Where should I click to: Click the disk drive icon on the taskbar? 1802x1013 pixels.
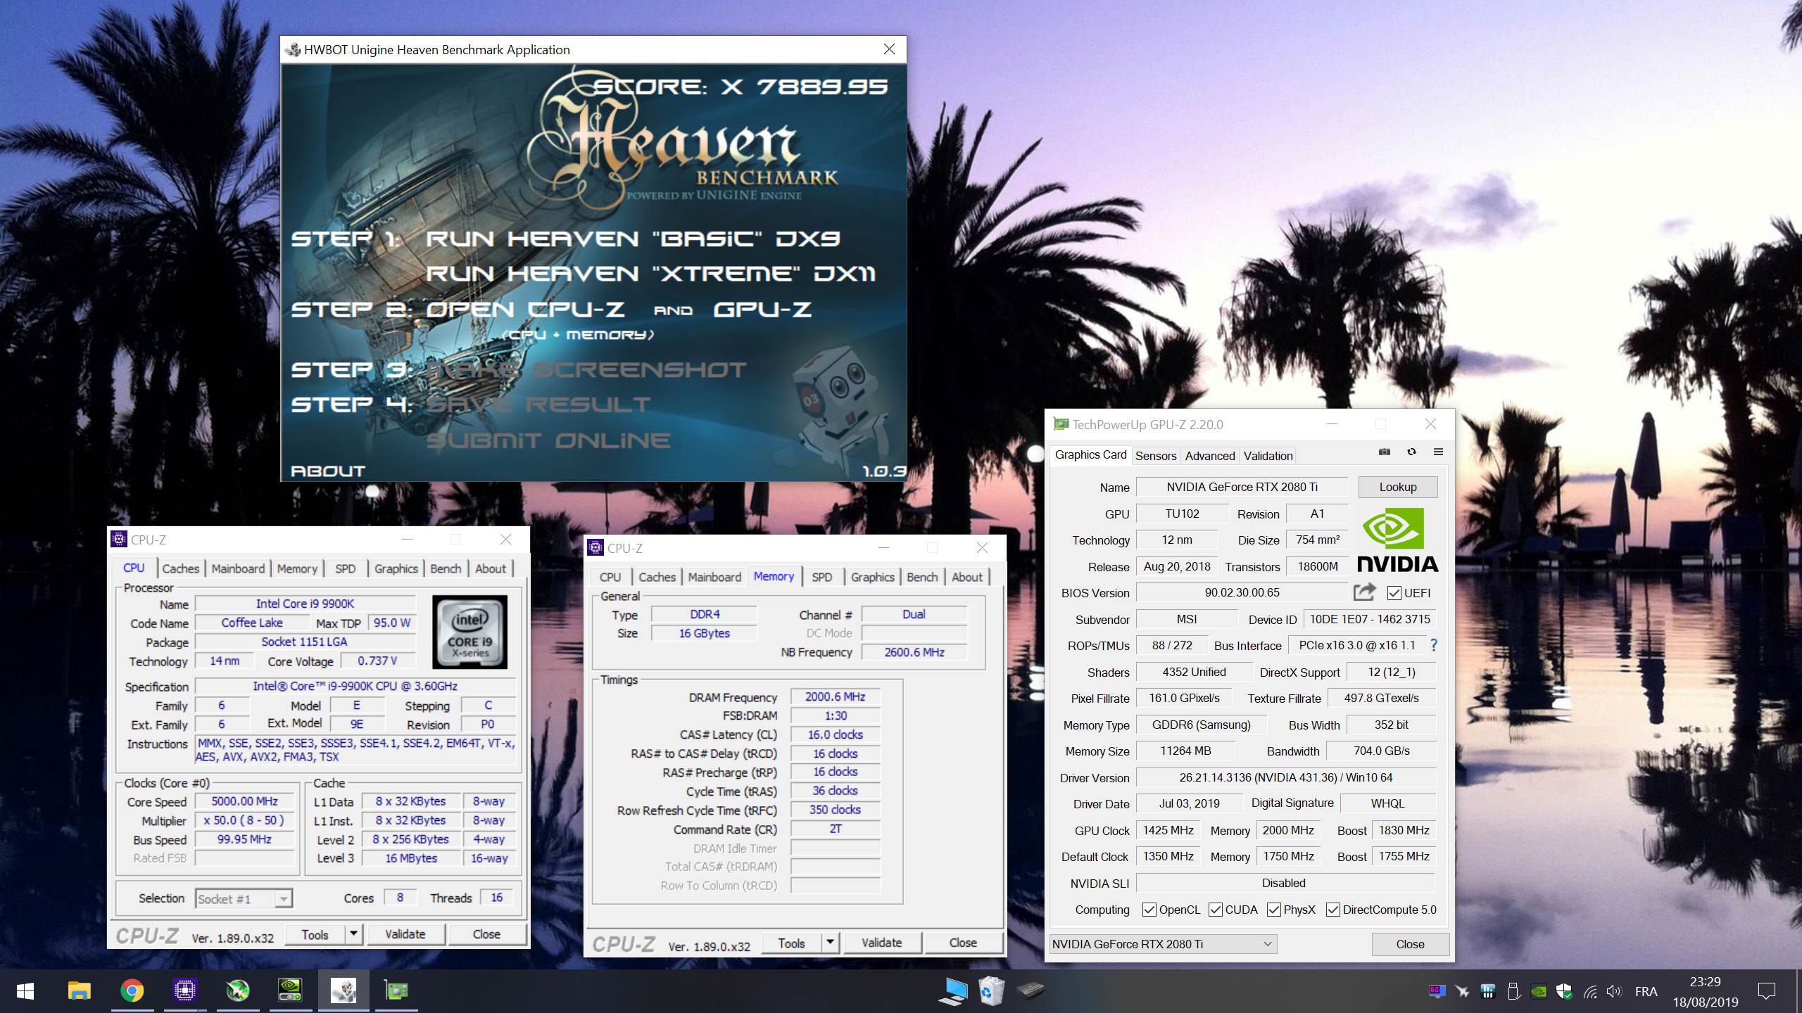1030,990
